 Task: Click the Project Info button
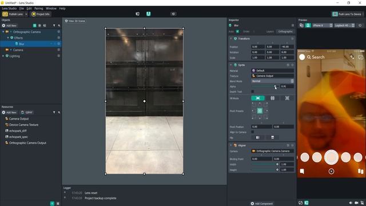coord(41,14)
